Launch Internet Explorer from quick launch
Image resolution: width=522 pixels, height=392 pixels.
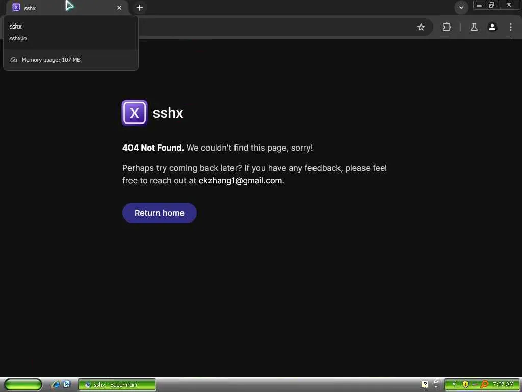pyautogui.click(x=56, y=384)
